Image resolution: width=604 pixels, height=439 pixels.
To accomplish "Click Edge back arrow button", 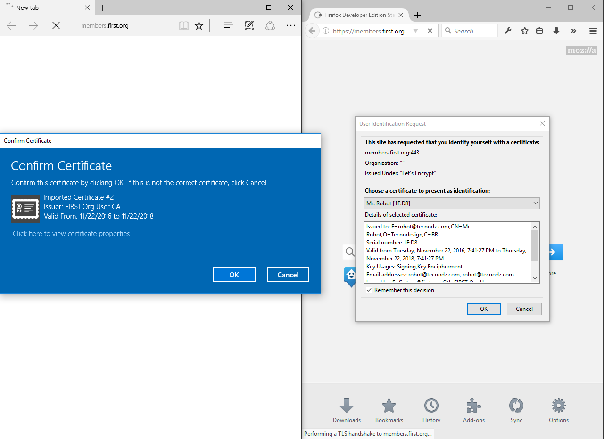I will (x=11, y=25).
